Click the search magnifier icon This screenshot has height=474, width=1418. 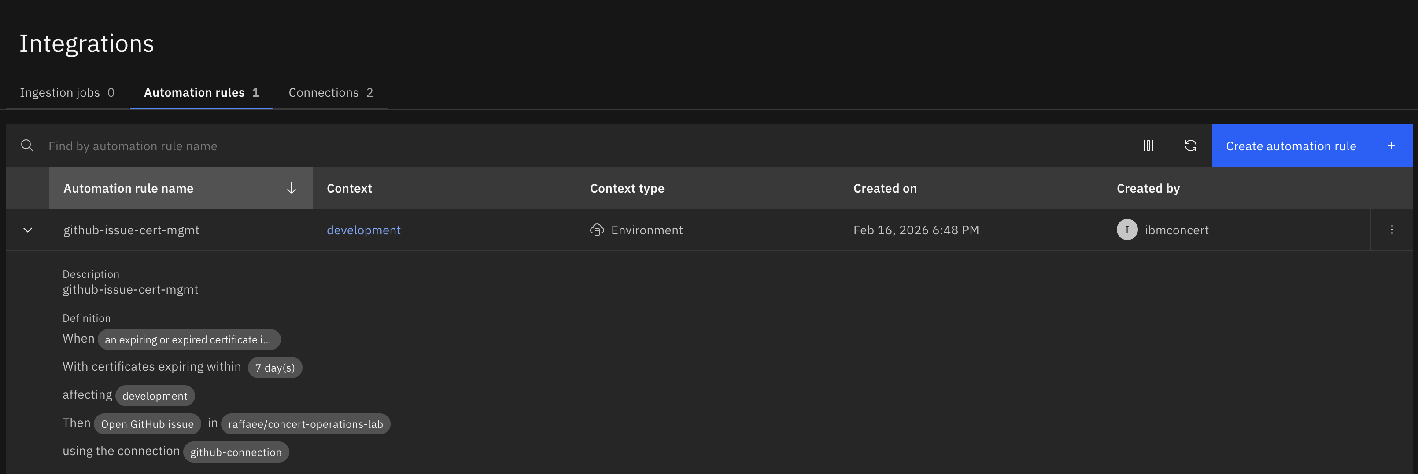(27, 146)
